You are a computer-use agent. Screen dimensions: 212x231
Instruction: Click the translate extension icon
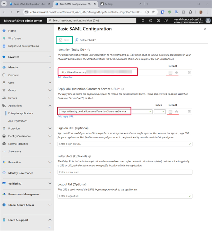tap(176, 12)
